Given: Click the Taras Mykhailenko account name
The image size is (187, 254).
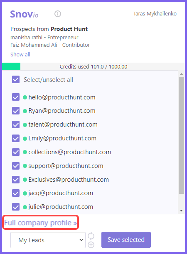Looking at the screenshot, I should (155, 14).
